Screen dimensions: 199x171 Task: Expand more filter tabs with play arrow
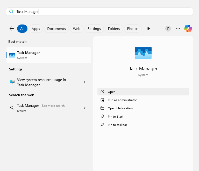point(148,29)
